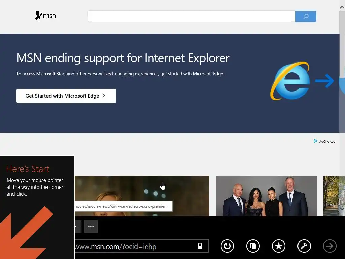Click the Internet Explorer logo image
Viewport: 345px width, 259px height.
tap(290, 81)
